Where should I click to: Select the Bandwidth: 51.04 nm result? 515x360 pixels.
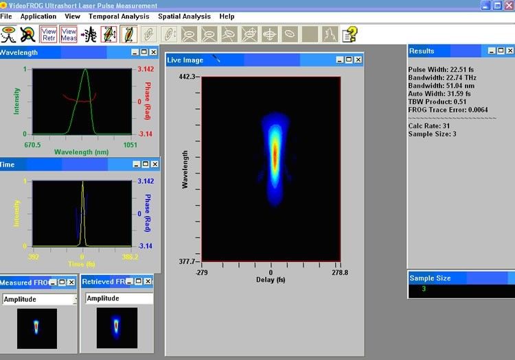click(441, 86)
